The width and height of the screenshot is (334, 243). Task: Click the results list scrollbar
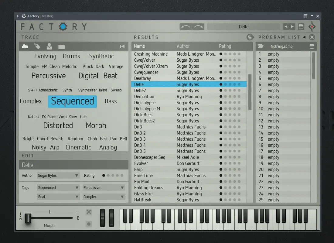[250, 92]
